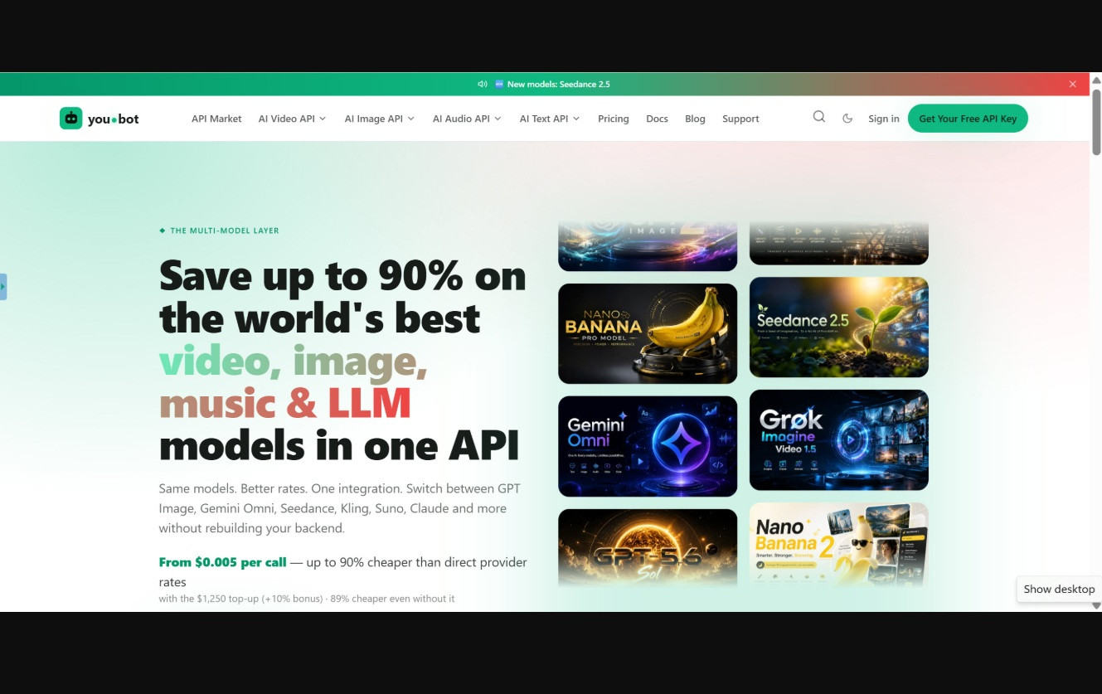Open the Nano Banana Pro Model card

tap(648, 333)
